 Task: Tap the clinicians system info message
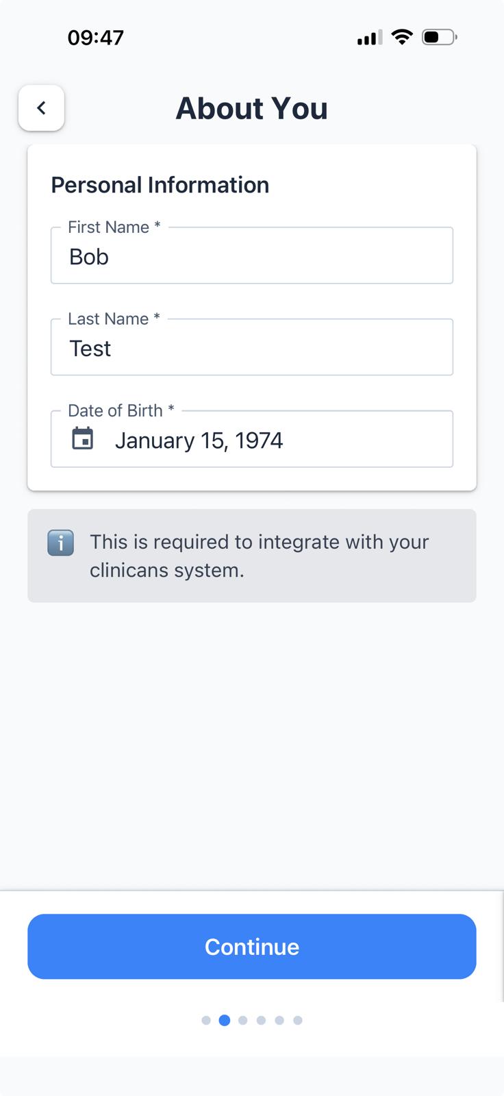coord(259,556)
